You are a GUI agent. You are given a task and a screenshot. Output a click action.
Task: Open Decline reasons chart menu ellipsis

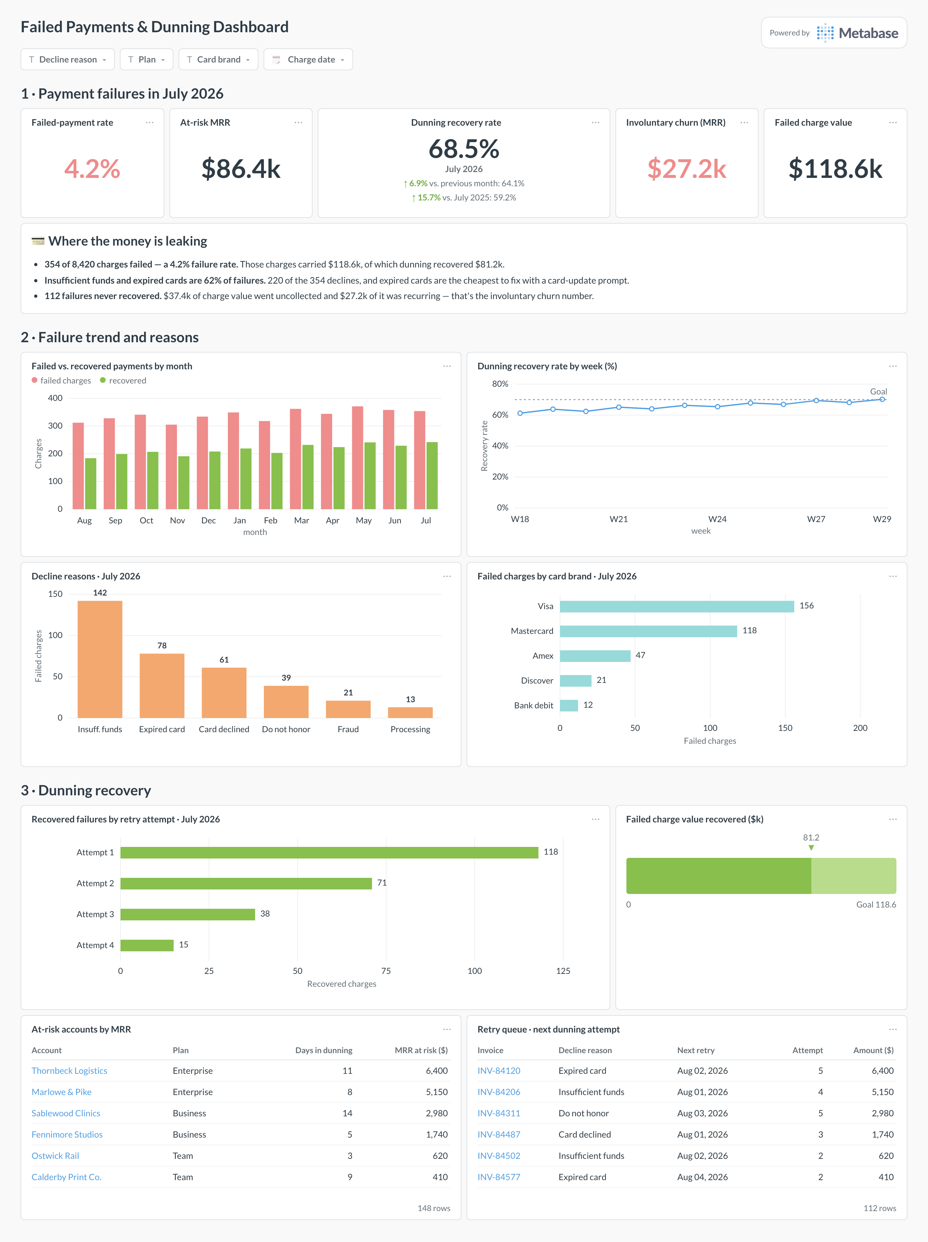click(x=447, y=576)
